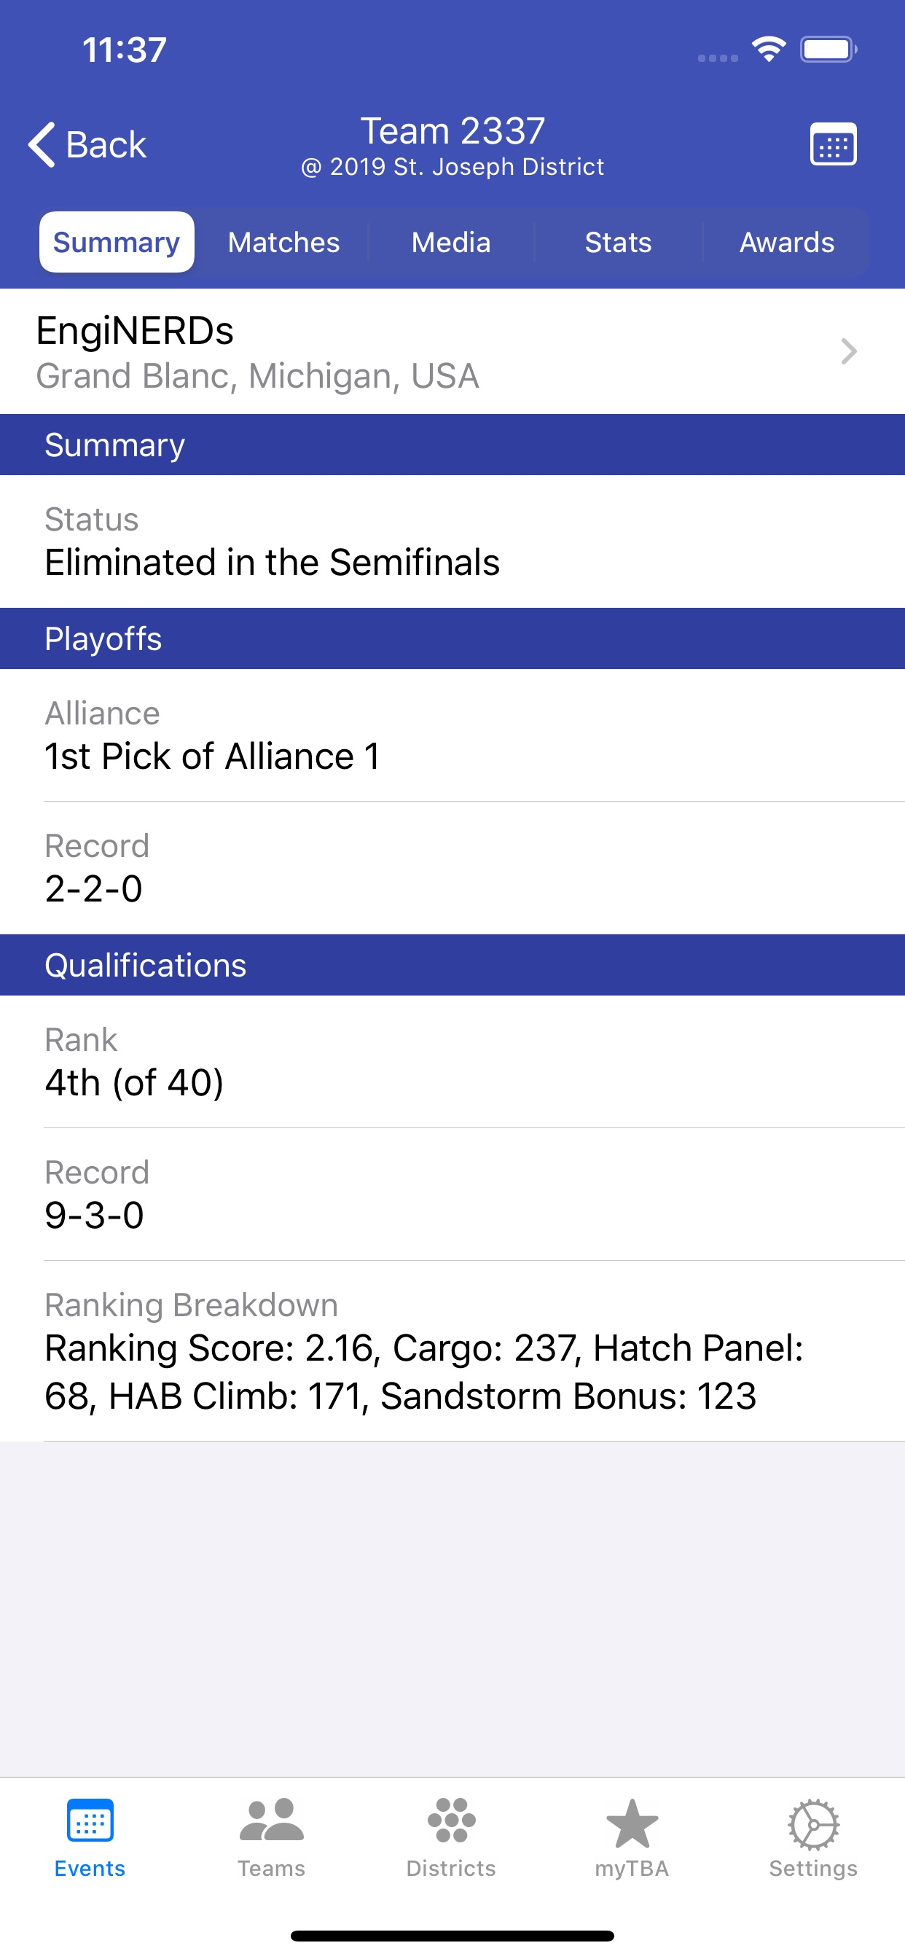Tap the Districts hexagon icon
This screenshot has width=905, height=1959.
tap(452, 1821)
